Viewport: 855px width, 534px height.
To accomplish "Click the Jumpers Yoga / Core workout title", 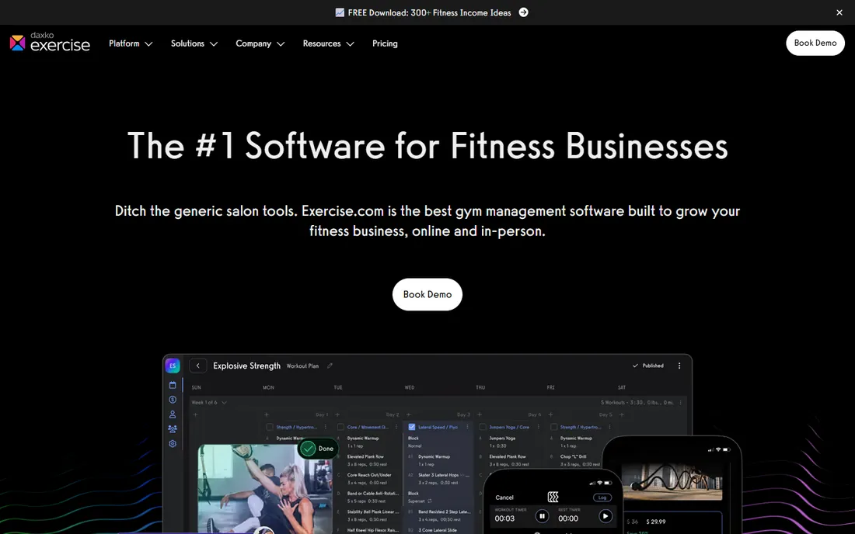I will click(509, 428).
